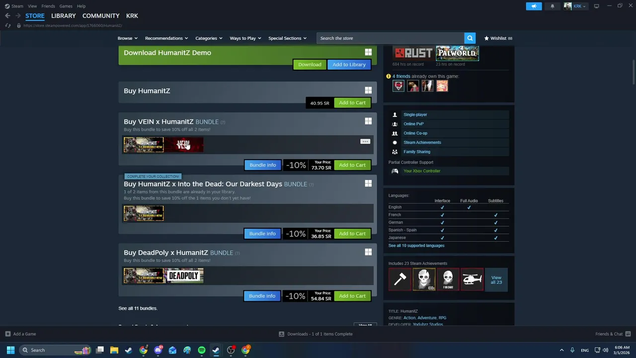Click the Windows icon on Buy HumanitZ

point(368,90)
